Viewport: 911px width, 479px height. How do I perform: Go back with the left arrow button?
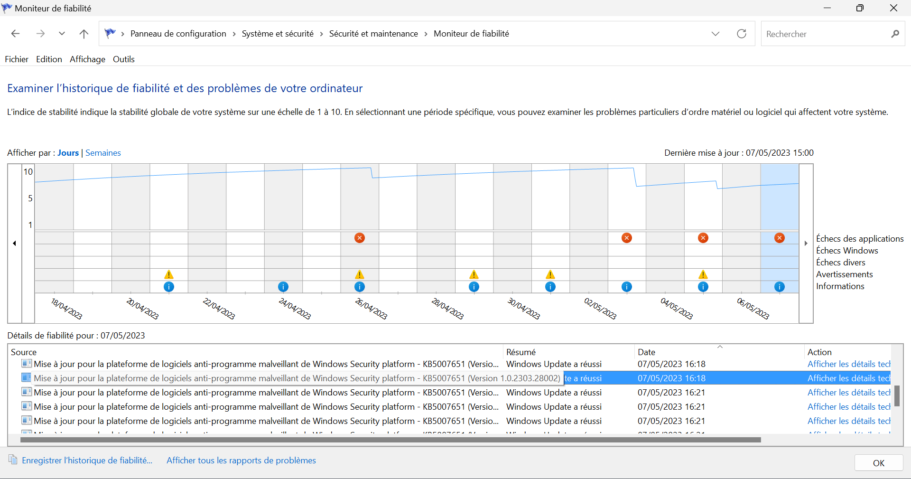[x=16, y=34]
